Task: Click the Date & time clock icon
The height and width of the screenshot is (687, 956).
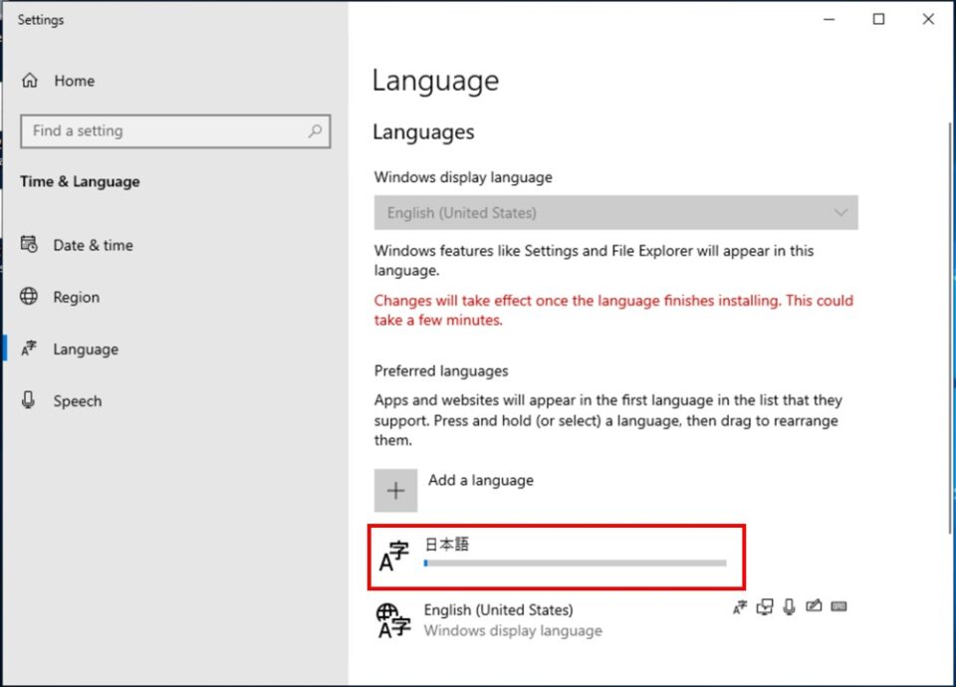Action: [30, 245]
